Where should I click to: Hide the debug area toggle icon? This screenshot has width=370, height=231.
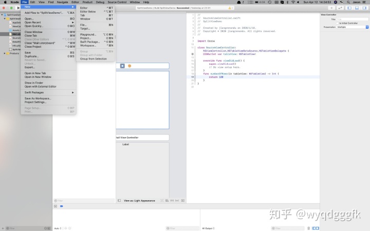(x=55, y=206)
